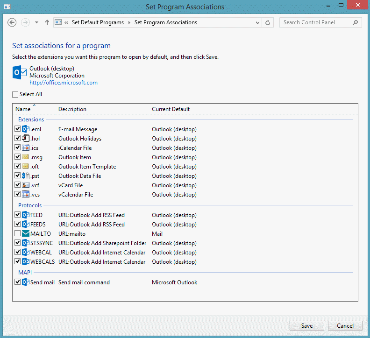Click the calendar icon for .ics
370x338 pixels.
click(26, 148)
